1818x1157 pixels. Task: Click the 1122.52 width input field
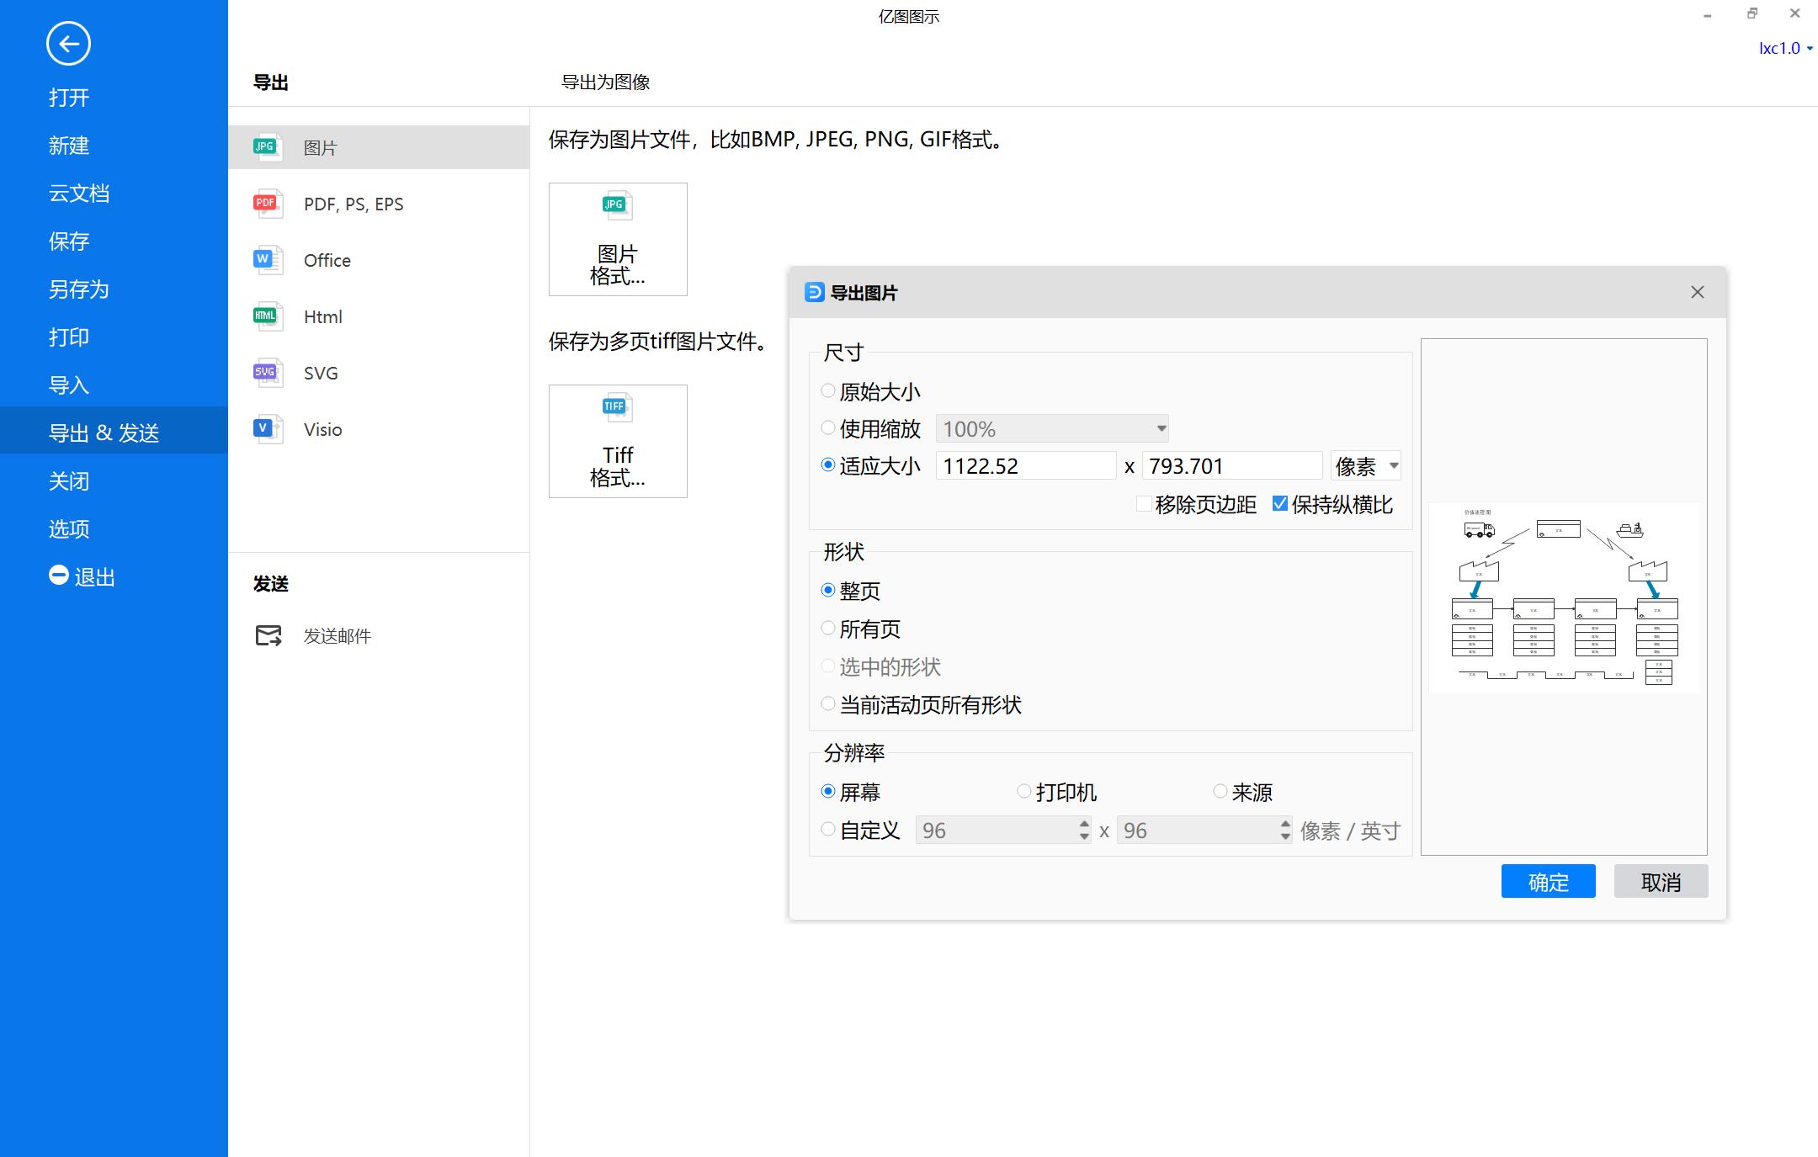pos(1025,465)
